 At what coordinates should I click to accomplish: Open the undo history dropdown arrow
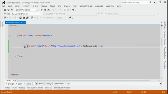pyautogui.click(x=35, y=18)
